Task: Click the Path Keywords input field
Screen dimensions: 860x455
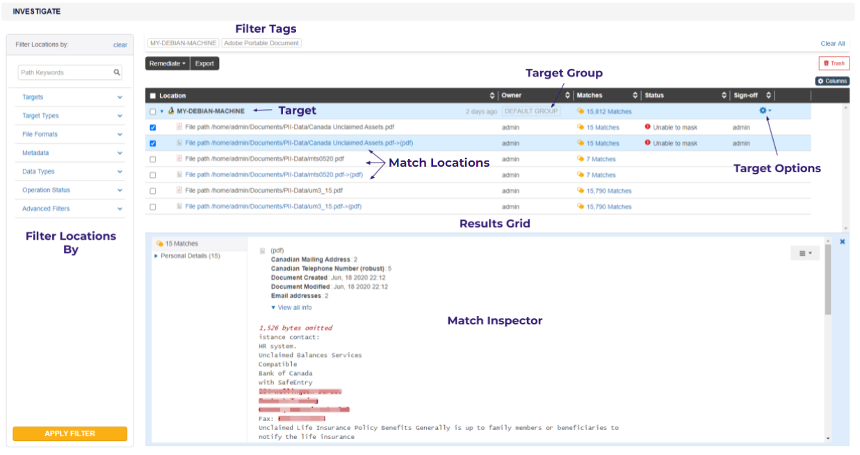Action: coord(65,72)
